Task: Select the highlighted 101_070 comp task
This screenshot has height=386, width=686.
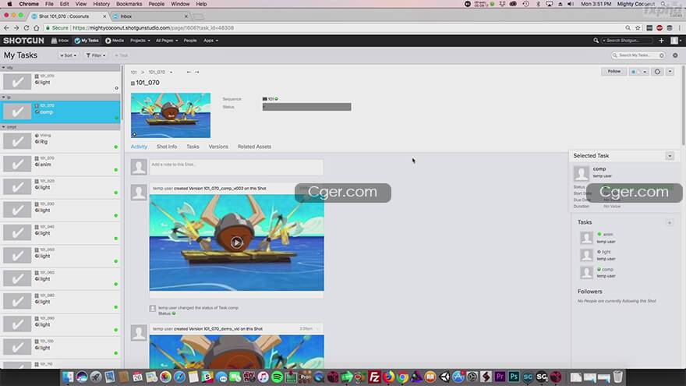Action: click(x=60, y=112)
